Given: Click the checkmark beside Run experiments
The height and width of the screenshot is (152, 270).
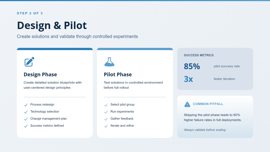Looking at the screenshot, I should [106, 112].
